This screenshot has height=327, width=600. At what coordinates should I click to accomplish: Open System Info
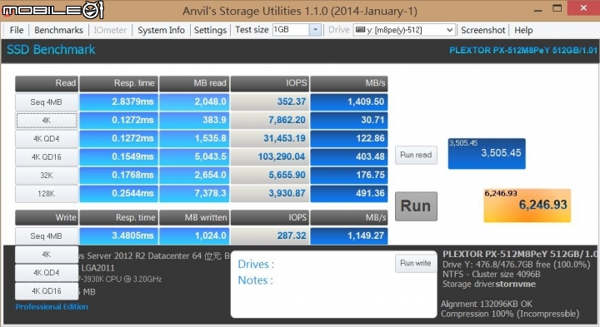(x=161, y=30)
